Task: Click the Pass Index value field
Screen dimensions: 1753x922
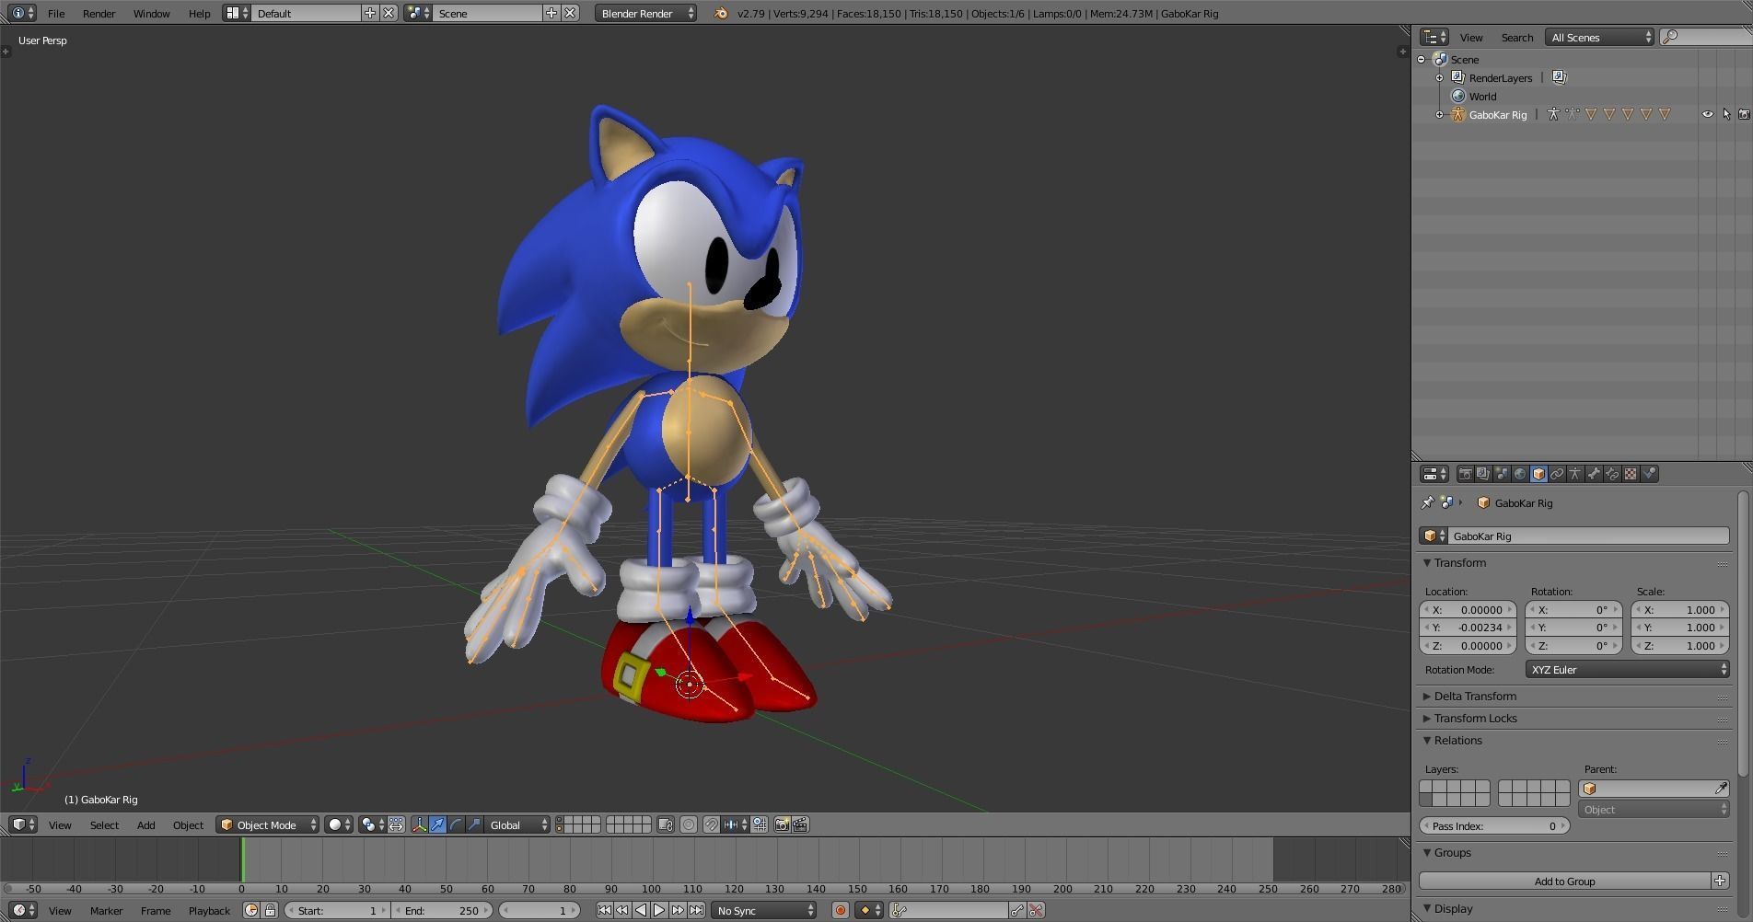Action: [1494, 825]
